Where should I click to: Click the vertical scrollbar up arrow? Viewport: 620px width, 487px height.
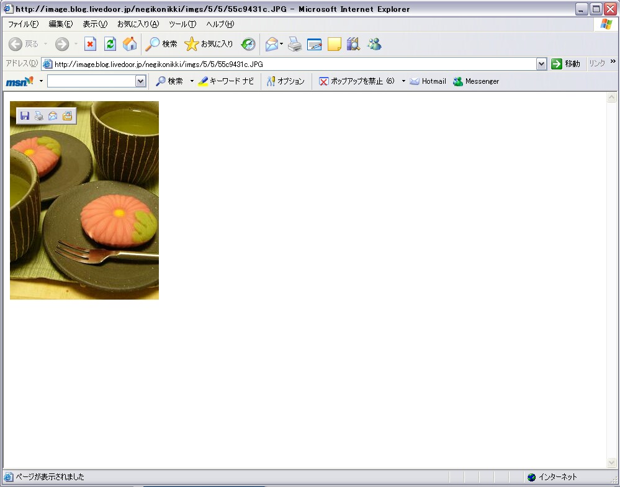coord(612,97)
